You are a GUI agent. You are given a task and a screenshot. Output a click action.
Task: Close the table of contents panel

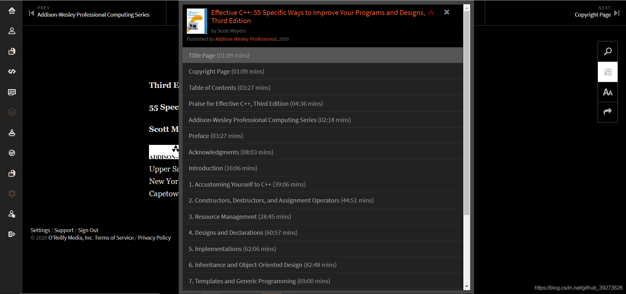447,12
